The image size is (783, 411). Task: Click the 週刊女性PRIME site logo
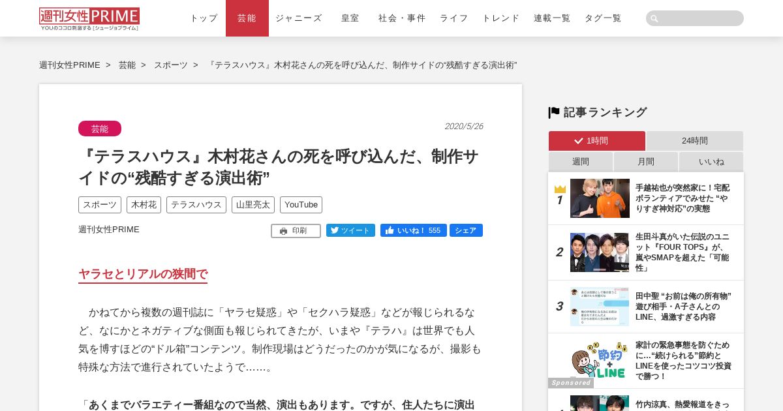89,18
